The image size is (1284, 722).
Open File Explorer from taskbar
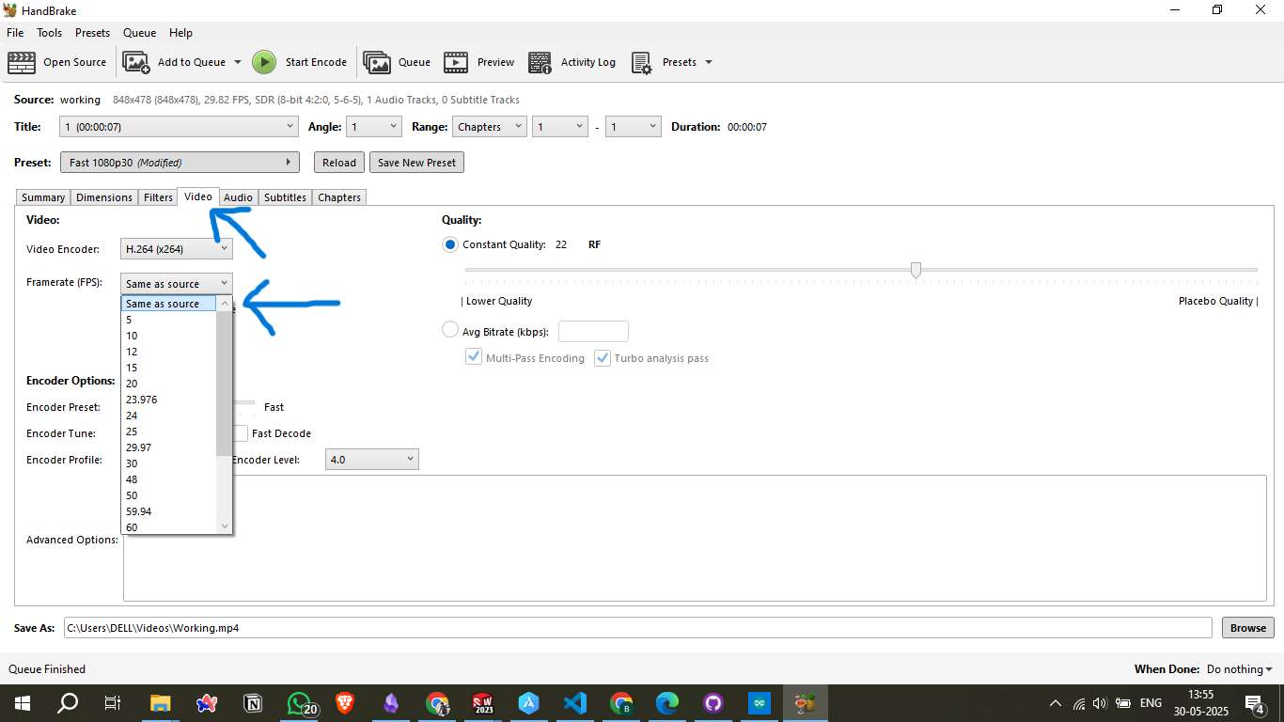tap(161, 703)
